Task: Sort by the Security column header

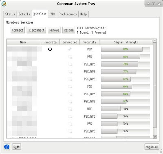Action: [90, 42]
